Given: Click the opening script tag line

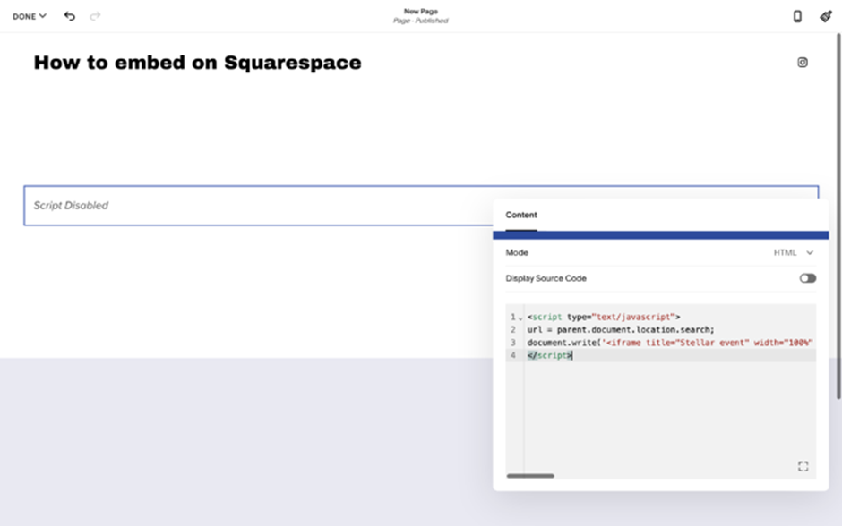Looking at the screenshot, I should coord(604,317).
